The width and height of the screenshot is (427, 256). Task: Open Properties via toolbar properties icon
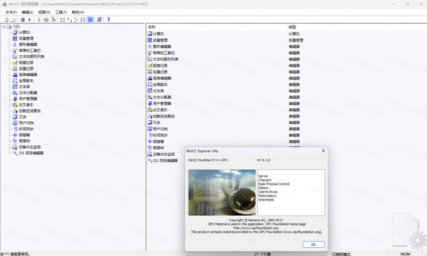(99, 20)
